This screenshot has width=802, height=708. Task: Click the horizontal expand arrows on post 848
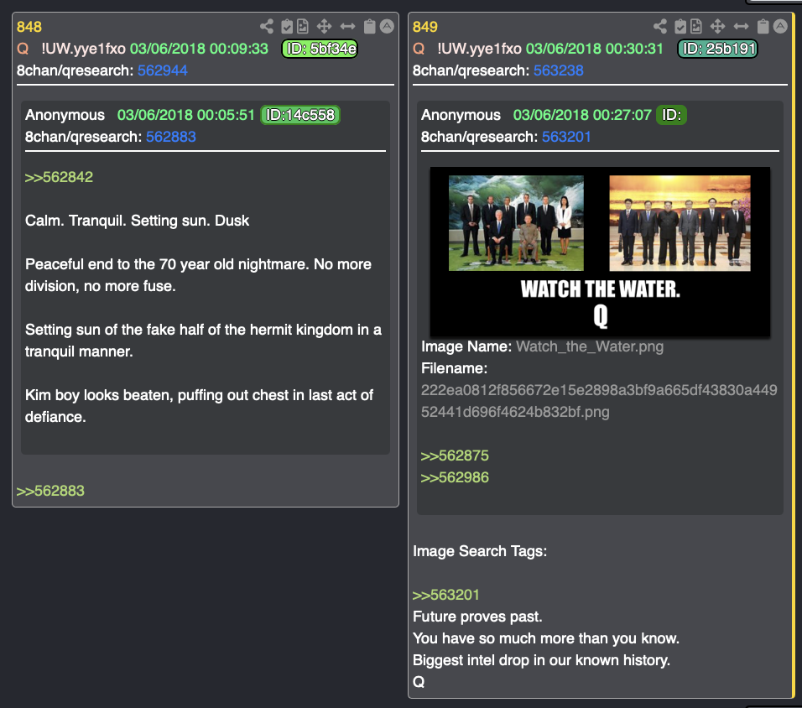pyautogui.click(x=348, y=26)
